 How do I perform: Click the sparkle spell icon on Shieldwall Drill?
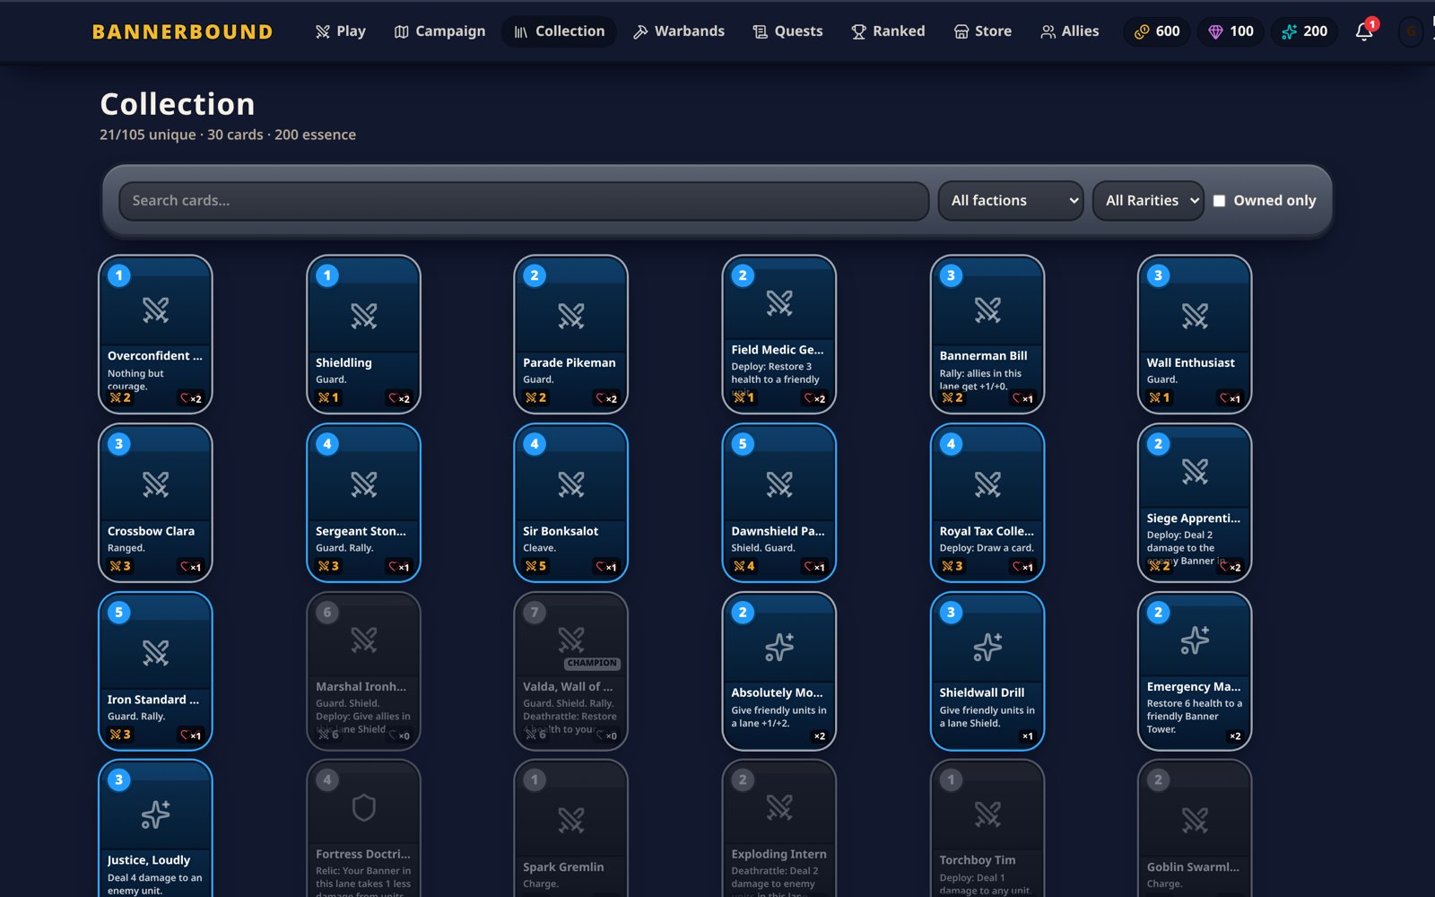click(x=987, y=647)
